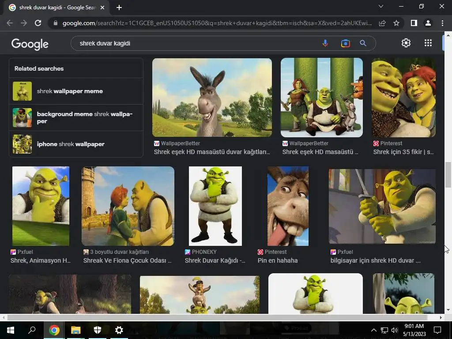The height and width of the screenshot is (339, 452).
Task: Show hidden system tray icons
Action: point(373,330)
